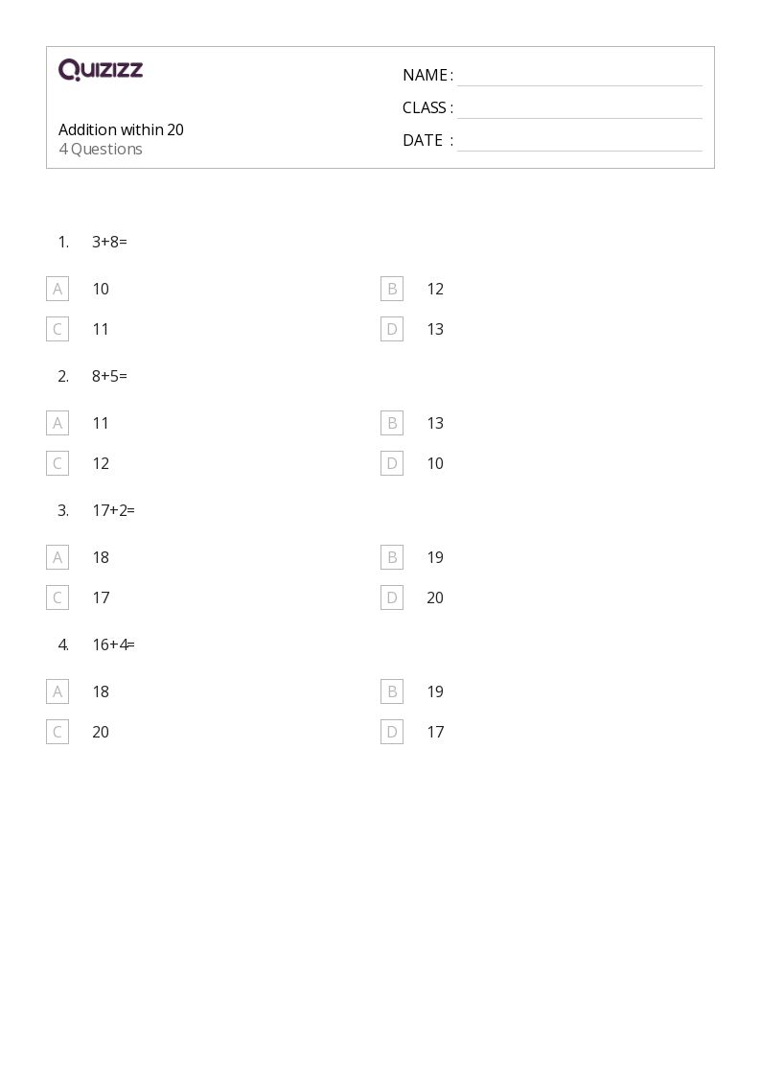This screenshot has height=1077, width=761.
Task: Mark answer box D for question 4
Action: (392, 732)
